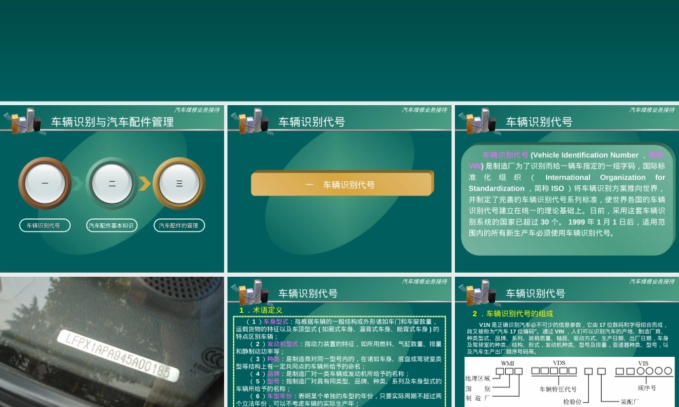Screen dimensions: 679x407
Task: Click the purple term 型号
Action: [x=273, y=381]
